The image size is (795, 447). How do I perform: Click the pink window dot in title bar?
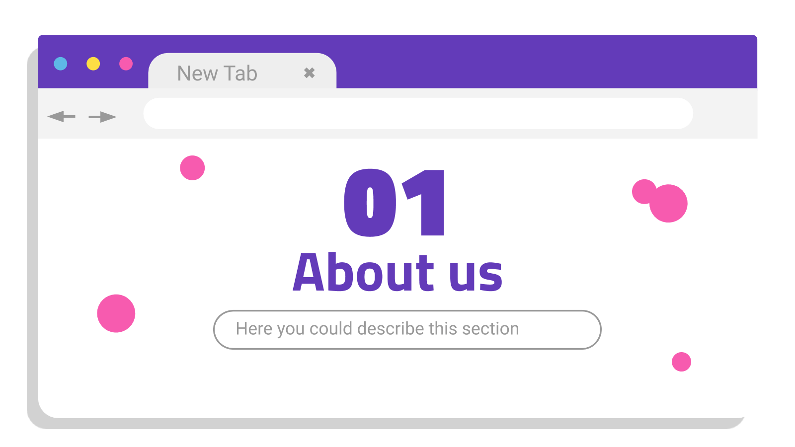126,64
